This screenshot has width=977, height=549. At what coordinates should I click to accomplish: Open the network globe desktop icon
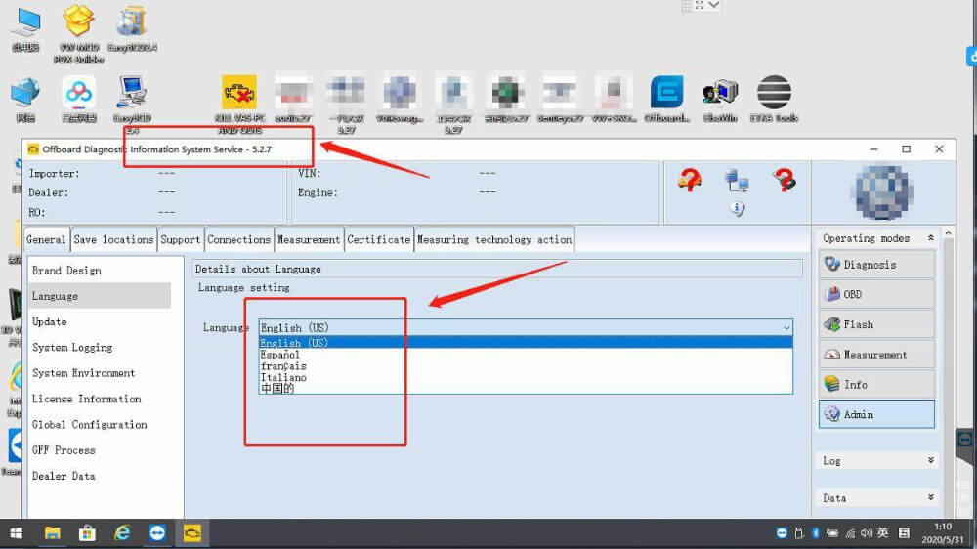(25, 99)
